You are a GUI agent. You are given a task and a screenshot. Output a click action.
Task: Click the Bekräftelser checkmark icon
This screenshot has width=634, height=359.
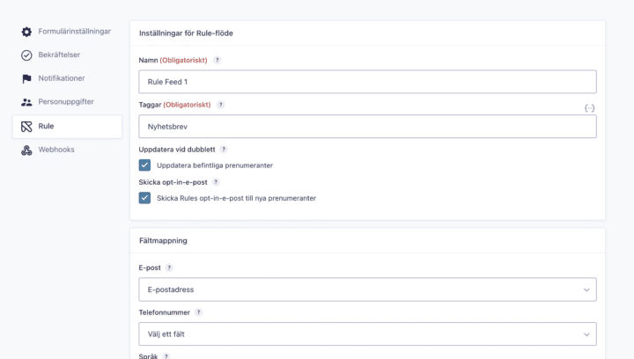coord(26,55)
